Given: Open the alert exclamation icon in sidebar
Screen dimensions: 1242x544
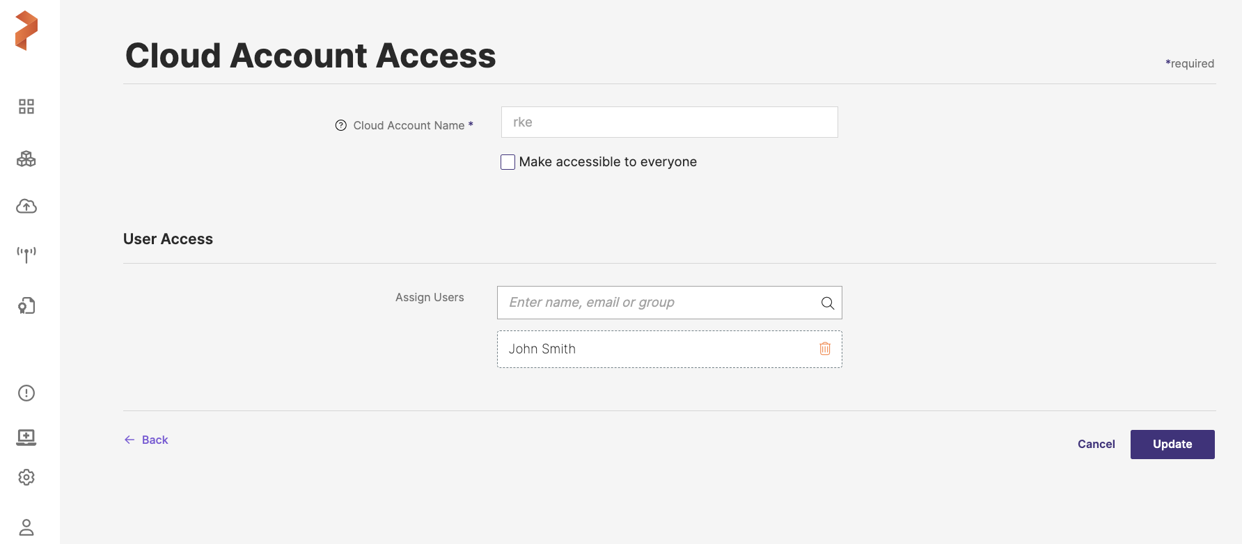Looking at the screenshot, I should coord(26,393).
